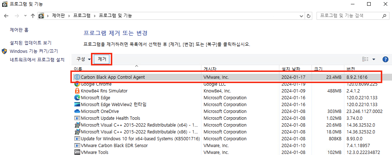Select the Google Chrome row text
Viewport: 392px width, 155px height.
[x=96, y=84]
